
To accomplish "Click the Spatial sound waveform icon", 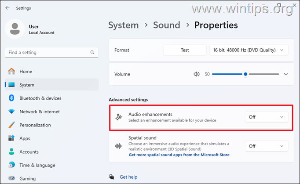I will pos(118,146).
